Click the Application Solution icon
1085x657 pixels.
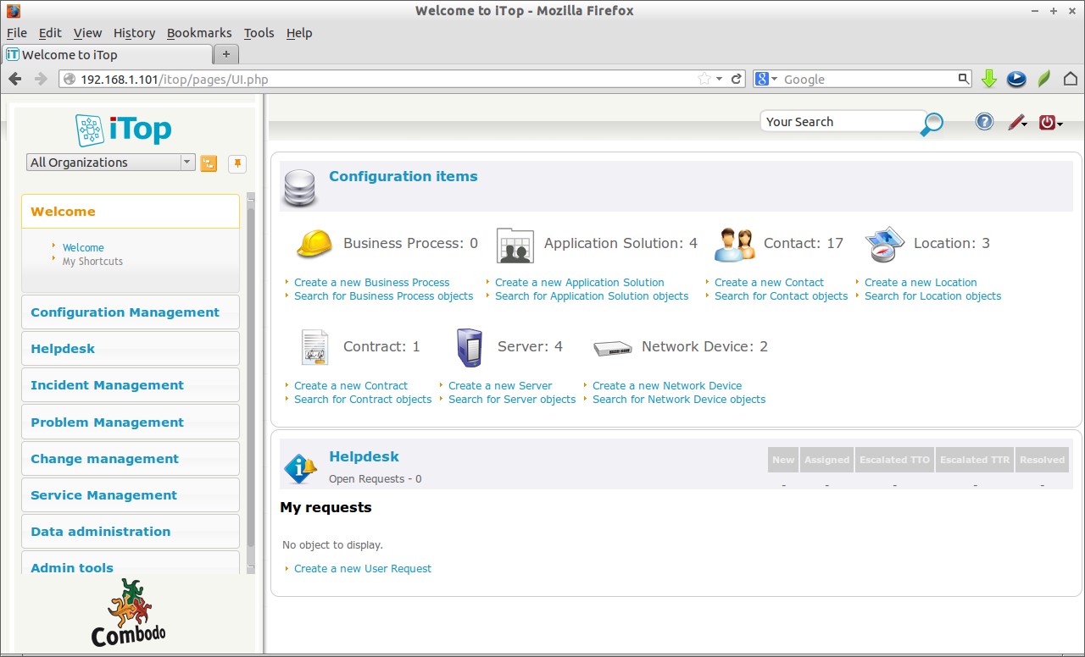pos(515,245)
